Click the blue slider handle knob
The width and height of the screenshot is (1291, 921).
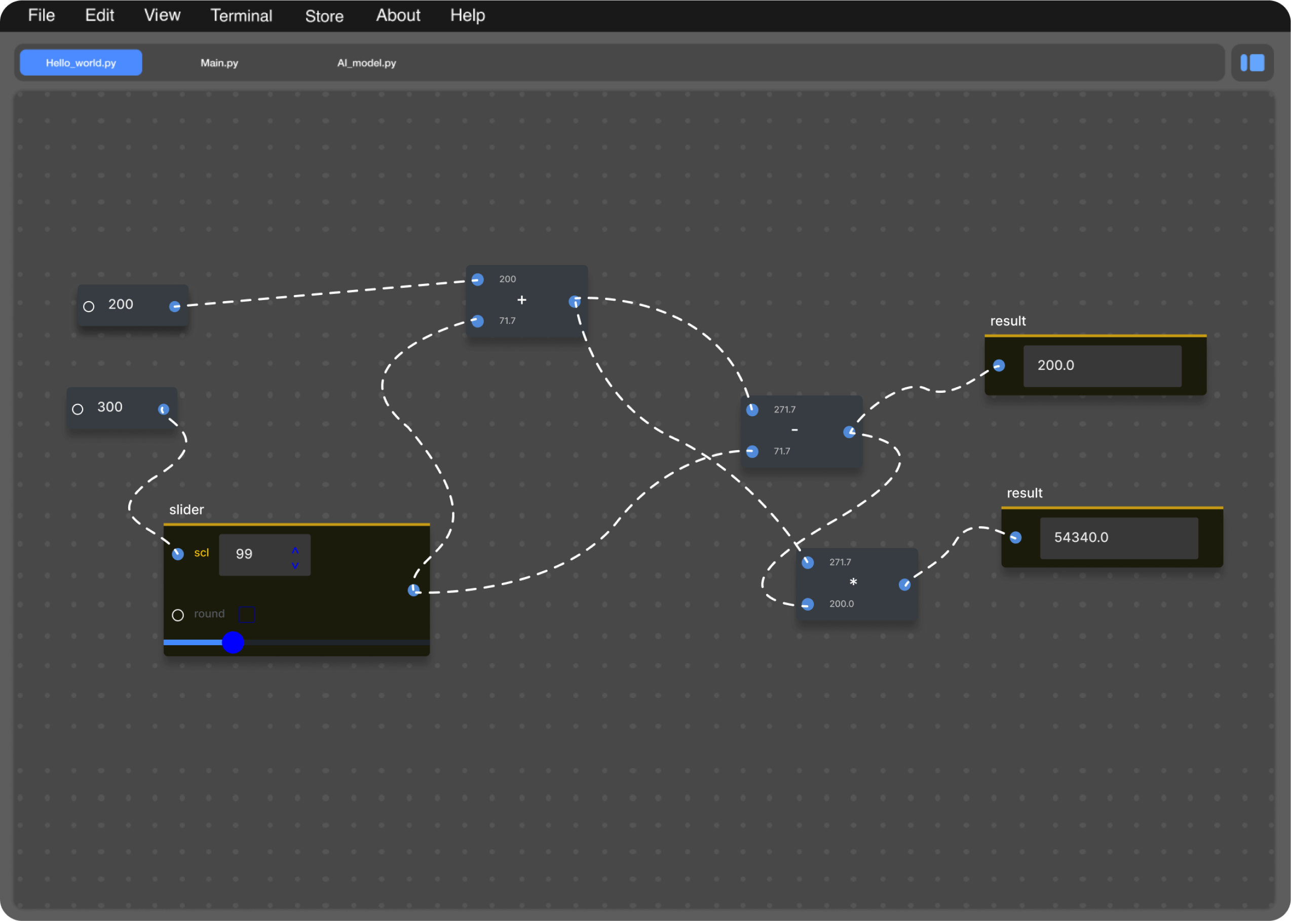pyautogui.click(x=233, y=642)
